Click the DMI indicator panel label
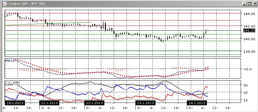 [12, 82]
